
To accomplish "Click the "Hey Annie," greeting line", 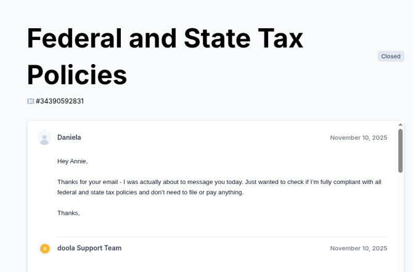I will pyautogui.click(x=73, y=161).
